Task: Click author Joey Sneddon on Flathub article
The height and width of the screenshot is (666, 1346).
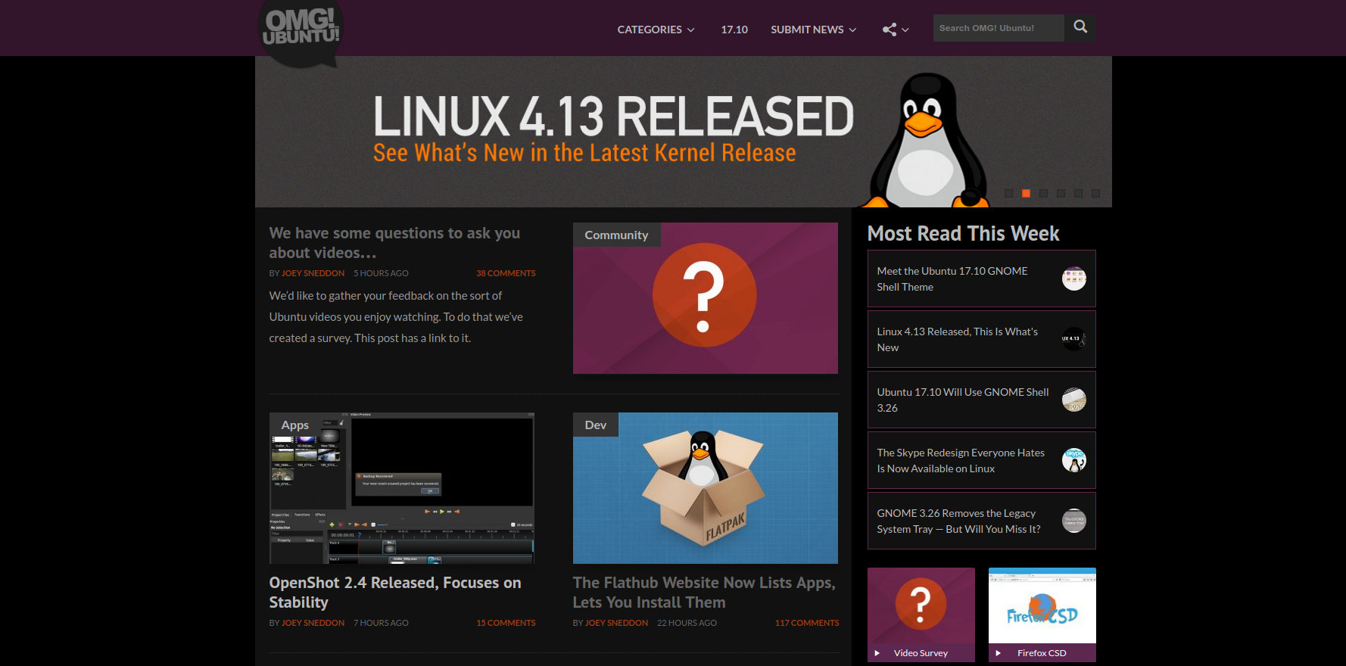Action: point(616,623)
